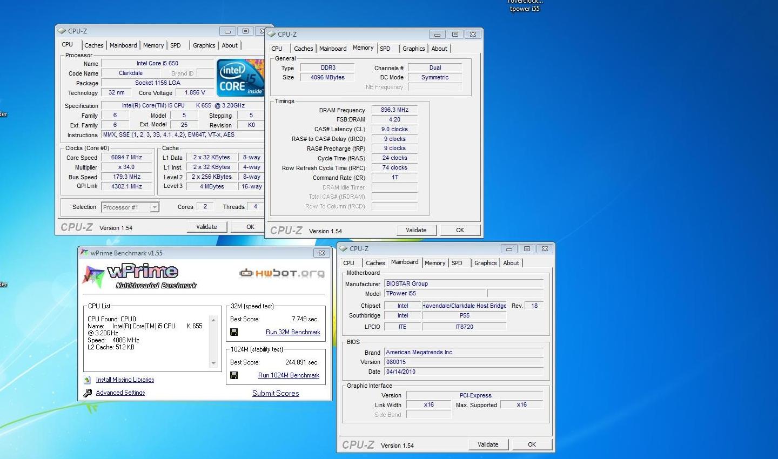Click CPU-Z title icon in Mainboard window

[343, 248]
